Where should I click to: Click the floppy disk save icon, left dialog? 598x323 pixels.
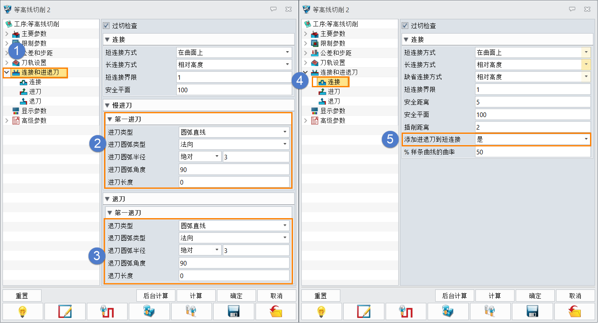(x=233, y=312)
